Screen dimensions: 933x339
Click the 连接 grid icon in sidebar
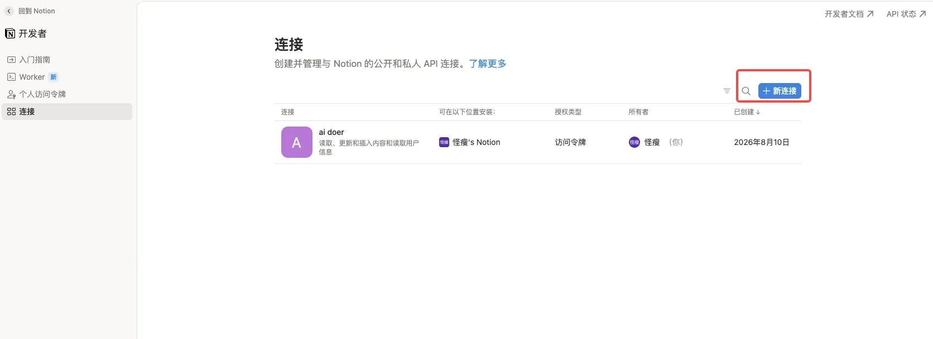click(11, 112)
